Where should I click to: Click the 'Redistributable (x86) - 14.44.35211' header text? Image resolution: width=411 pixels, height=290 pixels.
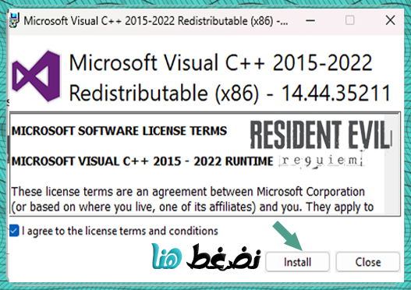230,93
